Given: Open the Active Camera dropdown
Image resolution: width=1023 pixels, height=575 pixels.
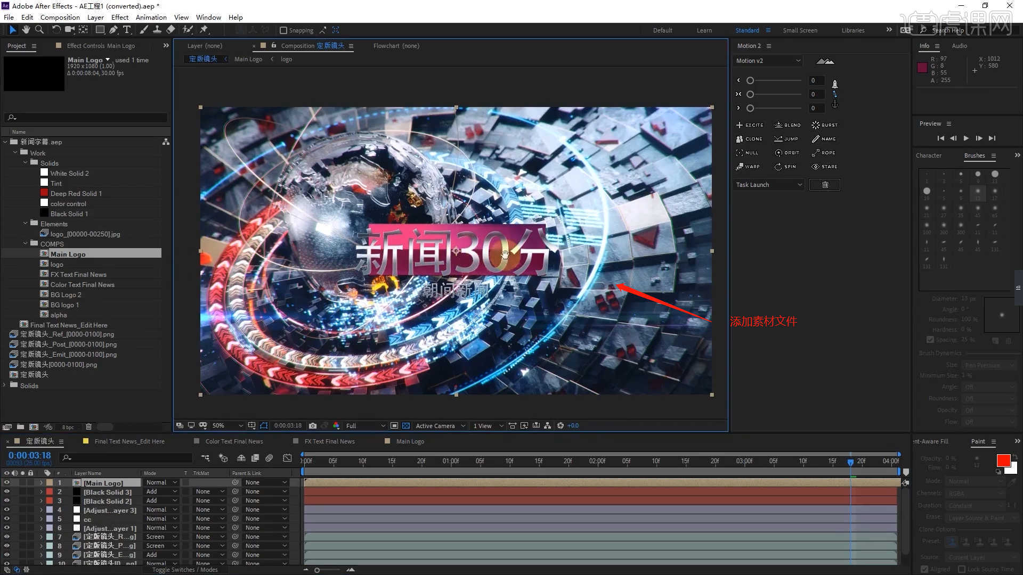Looking at the screenshot, I should pyautogui.click(x=440, y=426).
